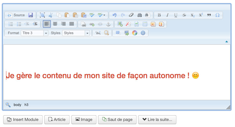Click the Redo arrow icon
235x127 pixels.
click(x=123, y=15)
